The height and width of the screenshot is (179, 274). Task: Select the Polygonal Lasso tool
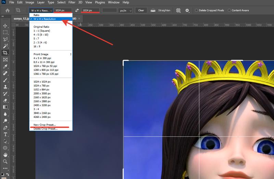[5, 39]
